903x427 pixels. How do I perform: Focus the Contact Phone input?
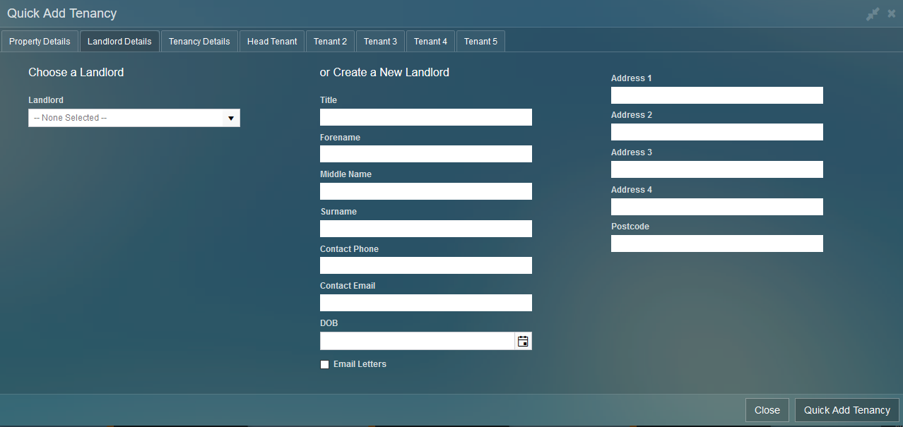coord(425,265)
